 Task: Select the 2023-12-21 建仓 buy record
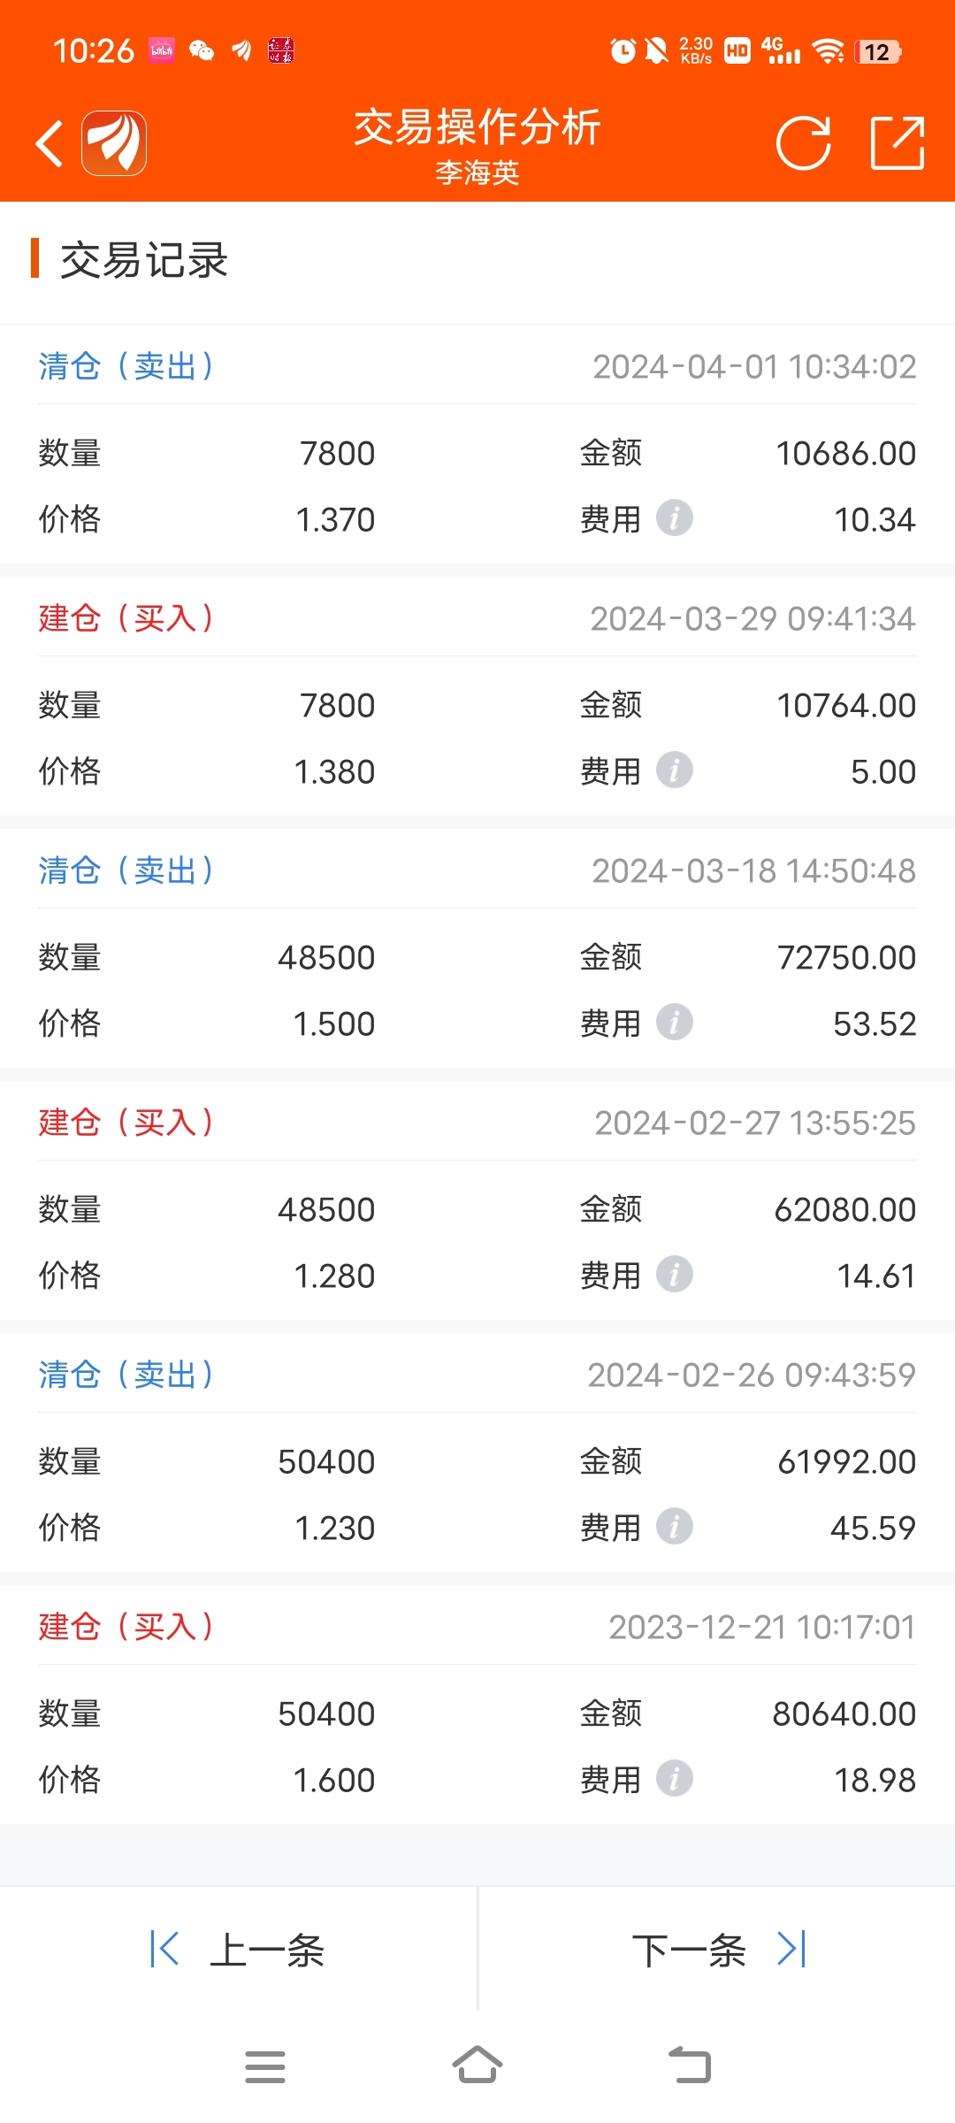click(x=477, y=1705)
